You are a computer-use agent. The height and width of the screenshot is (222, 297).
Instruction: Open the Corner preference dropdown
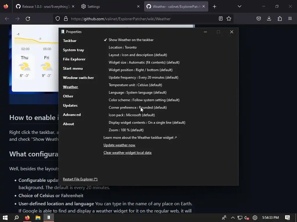[x=138, y=108]
